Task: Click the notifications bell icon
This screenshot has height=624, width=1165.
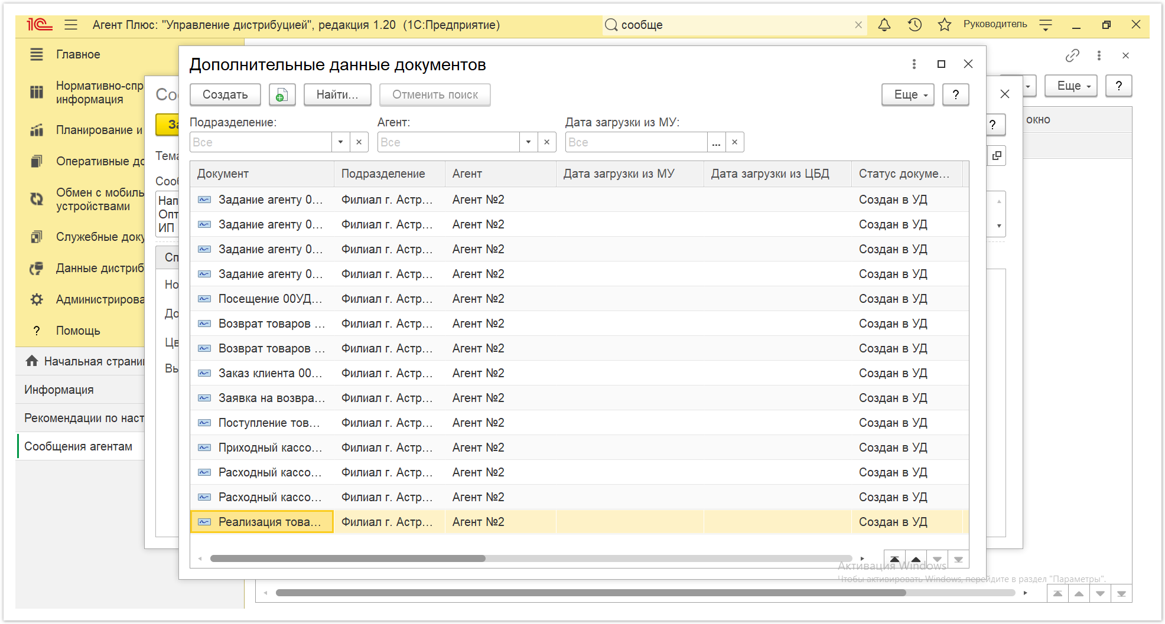Action: point(884,25)
